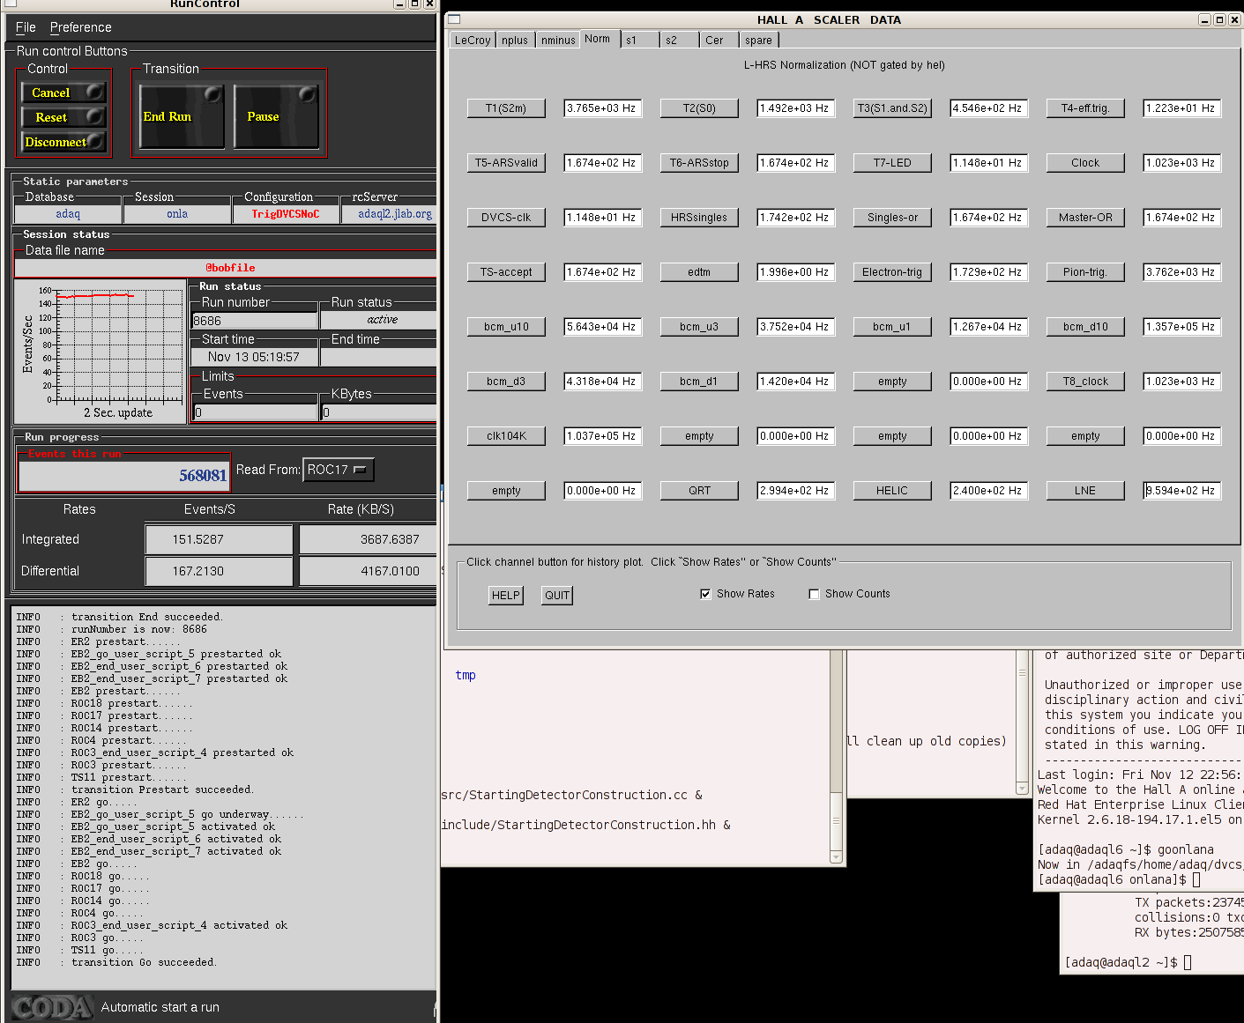Click the KBytes limit input field
The height and width of the screenshot is (1023, 1244).
379,412
